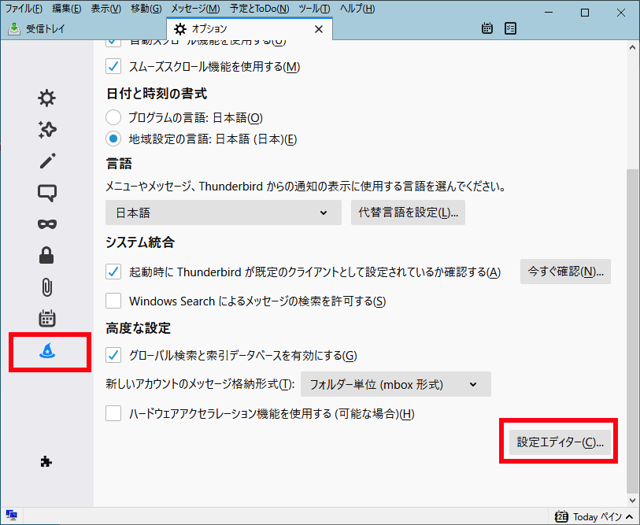Viewport: 640px width, 525px height.
Task: Click the Today pane calendar icon
Action: (x=561, y=516)
